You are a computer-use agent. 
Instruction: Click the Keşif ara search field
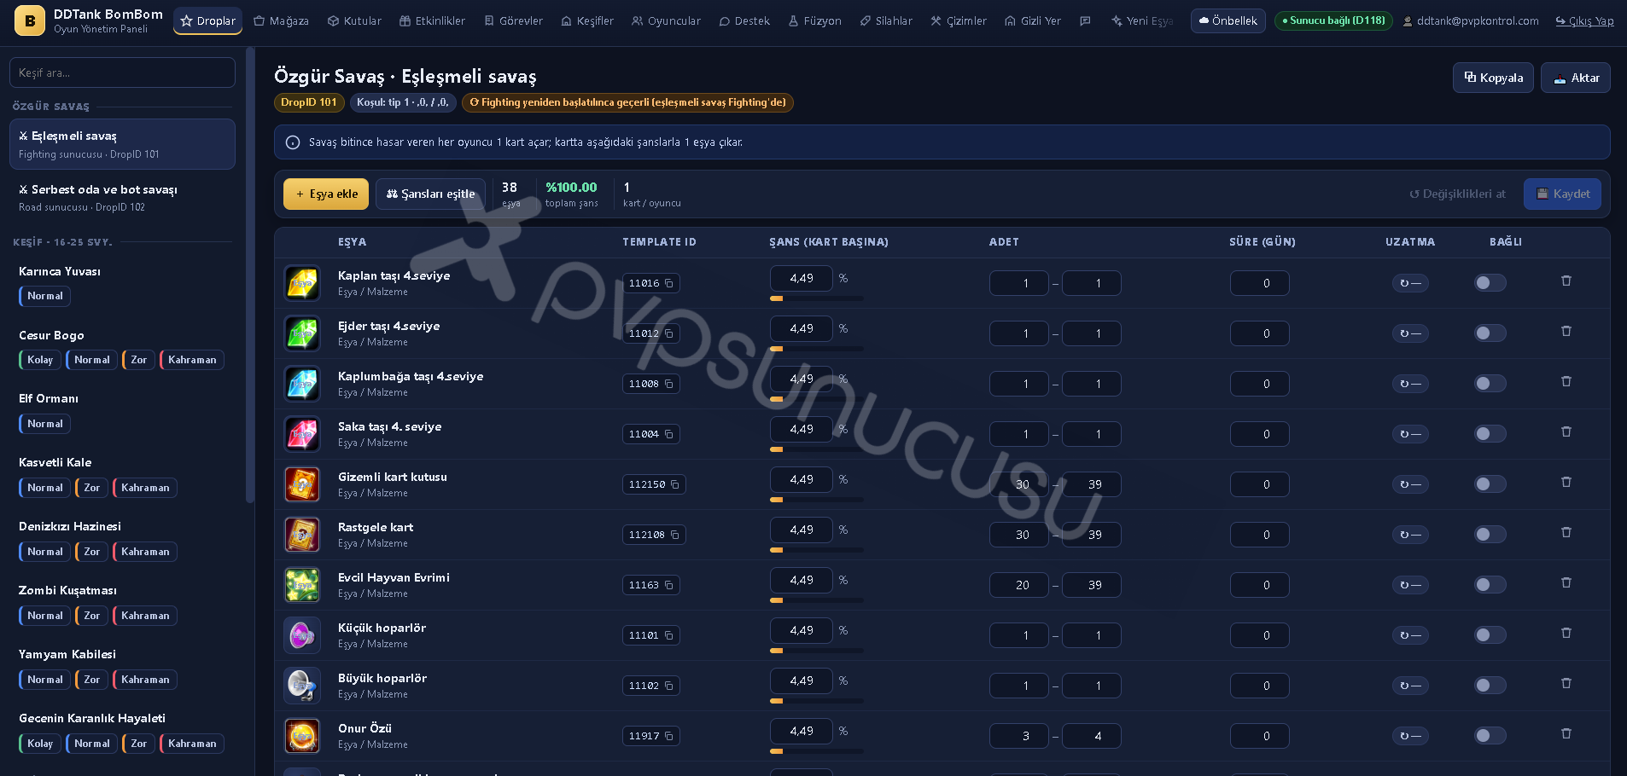122,72
